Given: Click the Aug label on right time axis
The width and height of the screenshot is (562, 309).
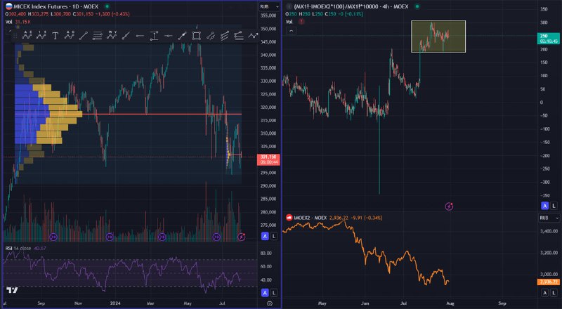Looking at the screenshot, I should 450,303.
